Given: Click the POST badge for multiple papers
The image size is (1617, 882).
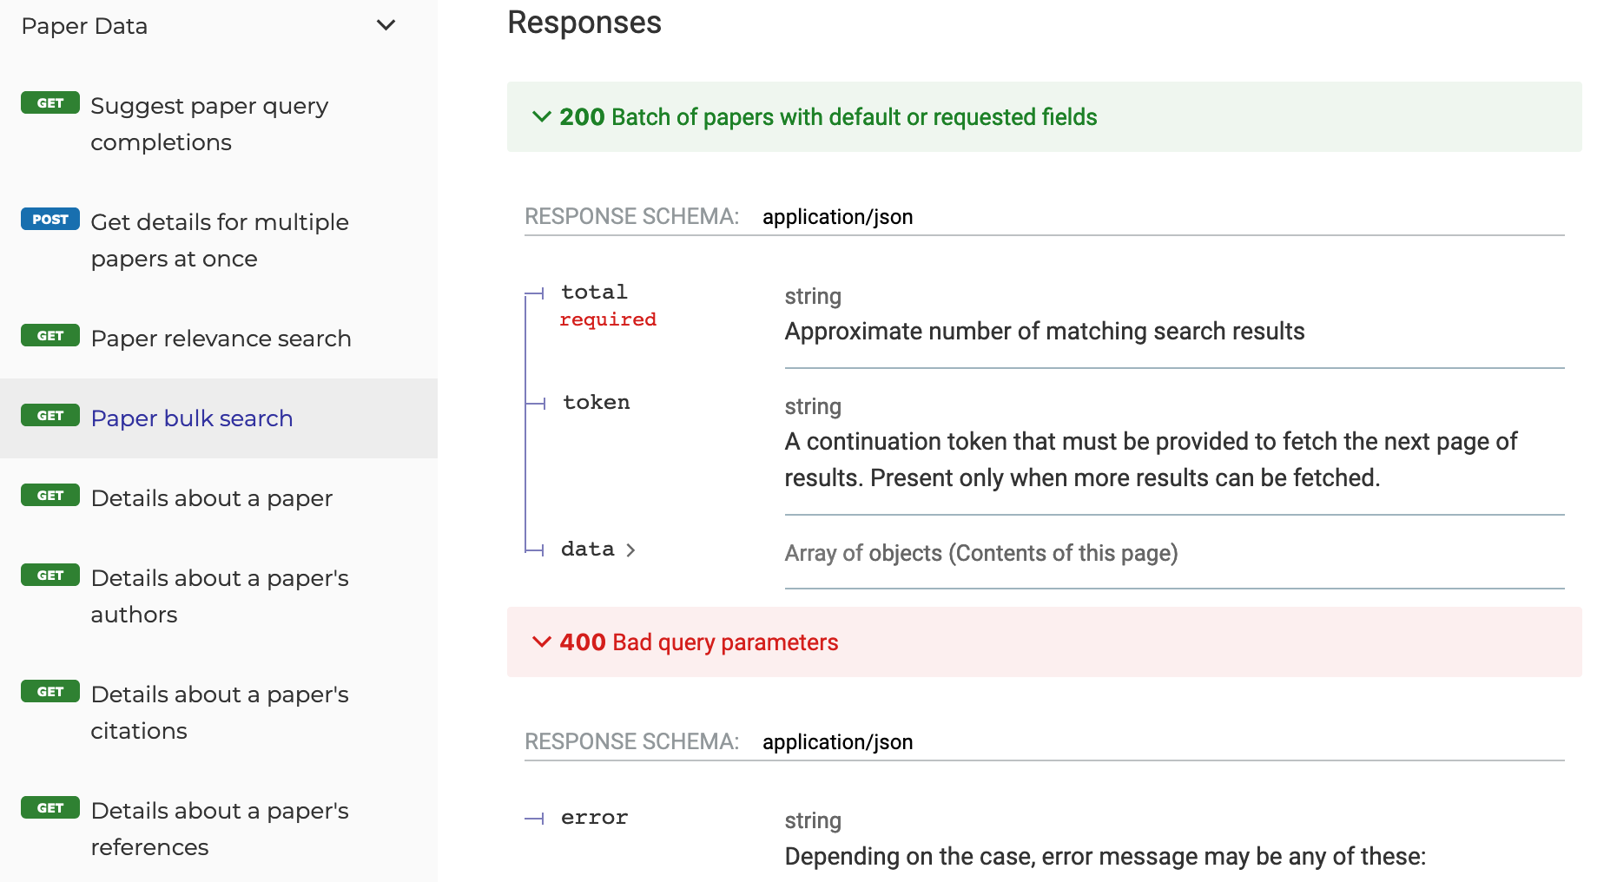Looking at the screenshot, I should tap(50, 220).
